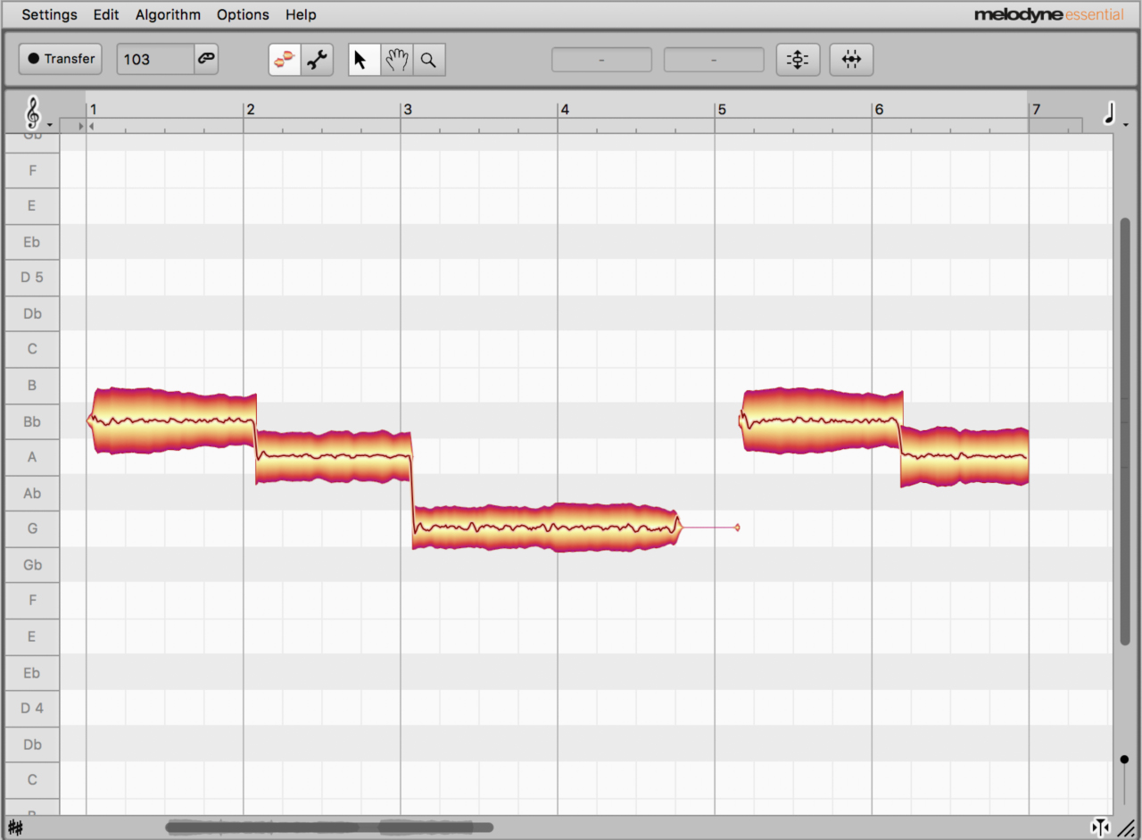Select the second Bb note blob

821,421
